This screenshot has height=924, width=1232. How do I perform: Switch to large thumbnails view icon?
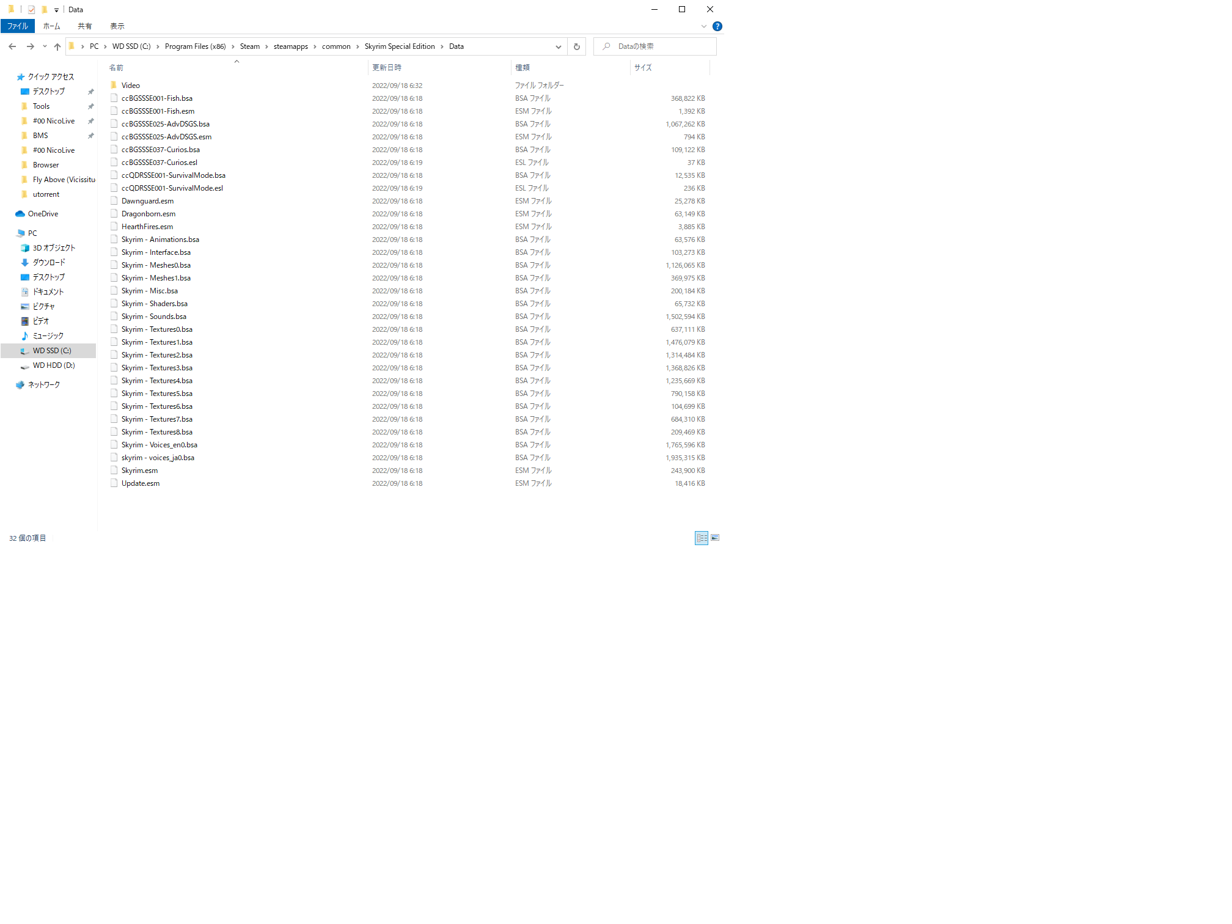click(715, 538)
